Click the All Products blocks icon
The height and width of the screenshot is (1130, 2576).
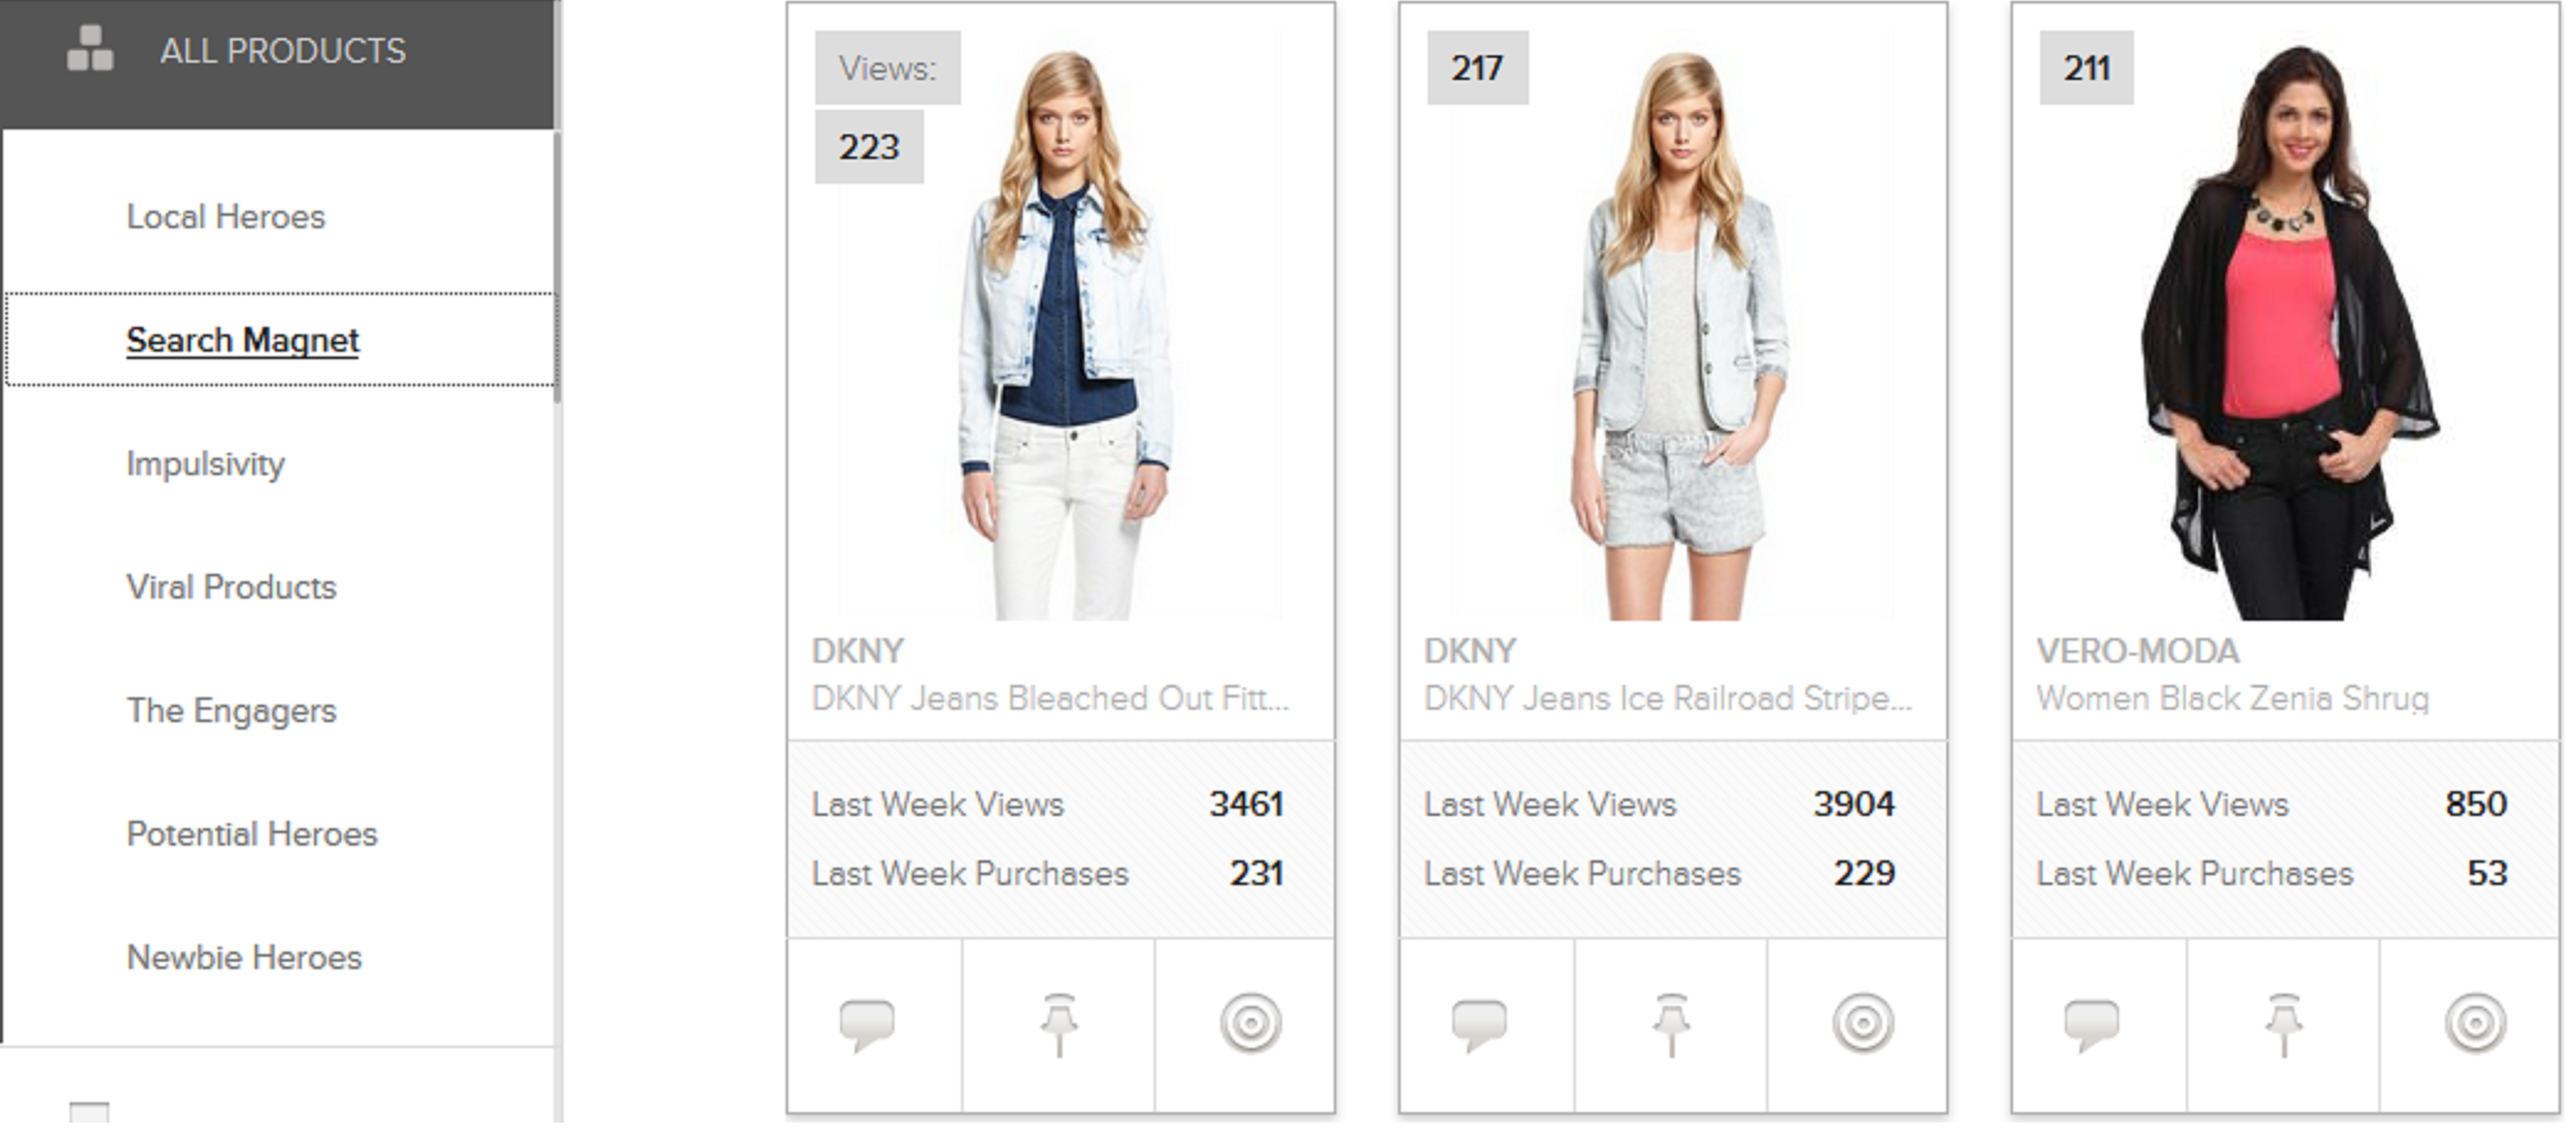90,49
